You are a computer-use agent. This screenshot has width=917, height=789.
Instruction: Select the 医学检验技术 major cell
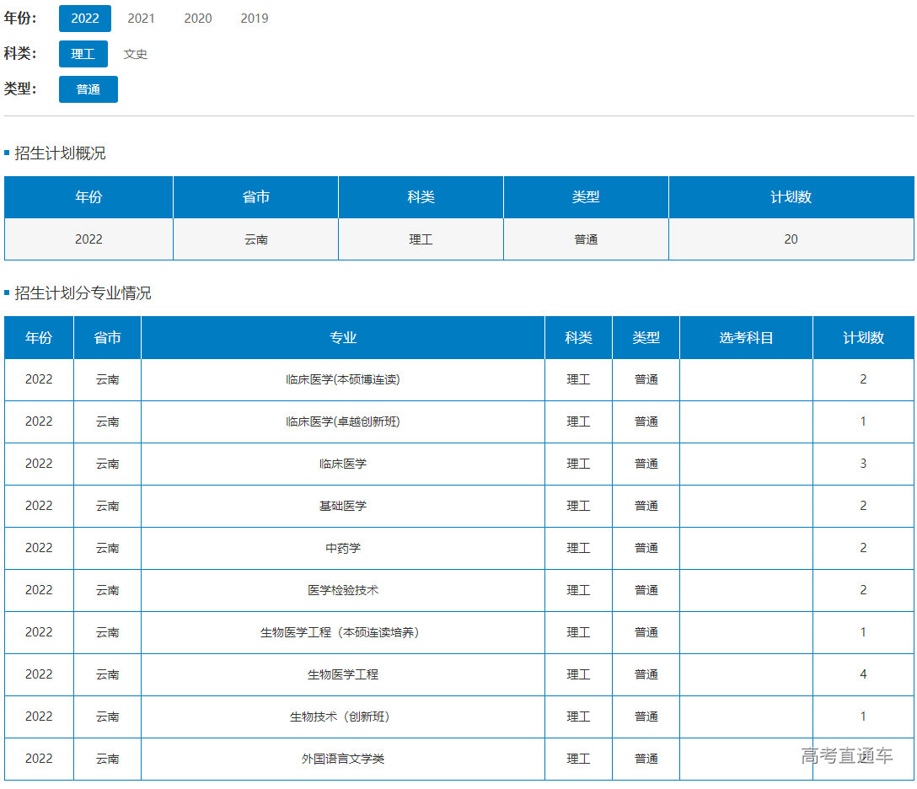343,591
